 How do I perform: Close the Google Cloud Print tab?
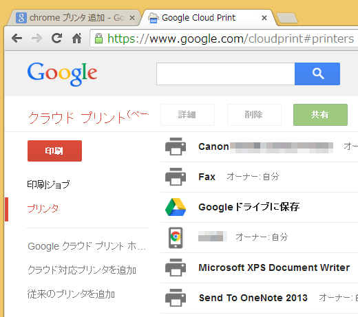click(264, 18)
